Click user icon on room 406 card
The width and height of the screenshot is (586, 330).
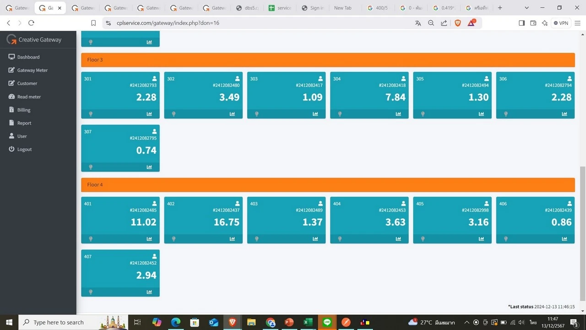(x=570, y=203)
